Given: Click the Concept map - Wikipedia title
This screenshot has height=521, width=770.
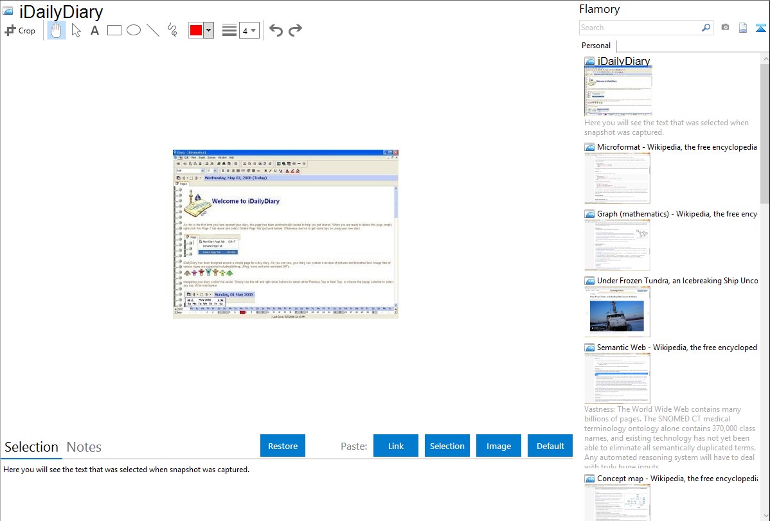Looking at the screenshot, I should [x=677, y=478].
